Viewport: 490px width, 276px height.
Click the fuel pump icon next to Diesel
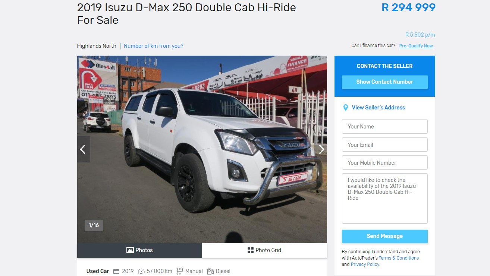(x=210, y=272)
